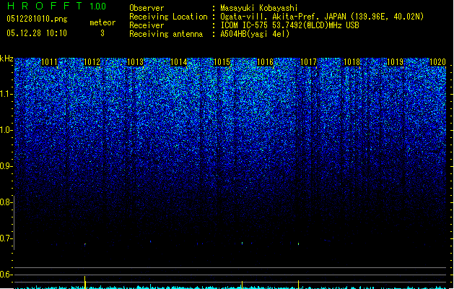Click the 1020 time marker
The height and width of the screenshot is (289, 454).
(x=438, y=62)
